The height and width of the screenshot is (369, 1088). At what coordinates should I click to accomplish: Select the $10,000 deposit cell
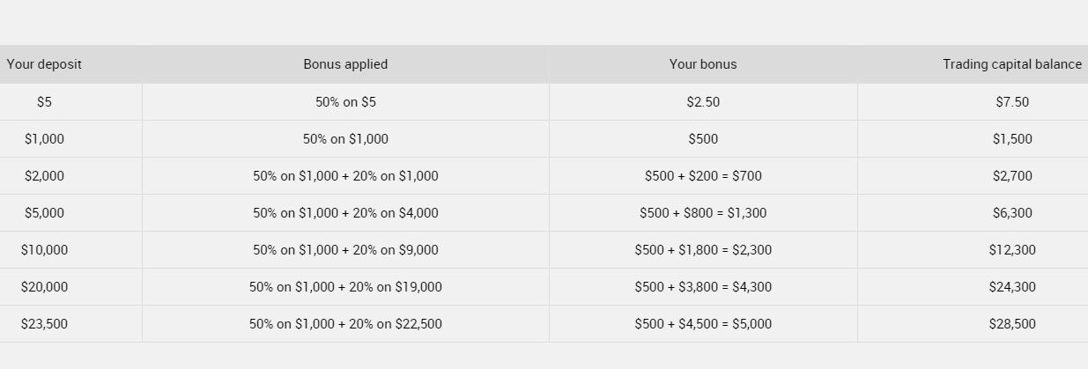click(x=44, y=250)
